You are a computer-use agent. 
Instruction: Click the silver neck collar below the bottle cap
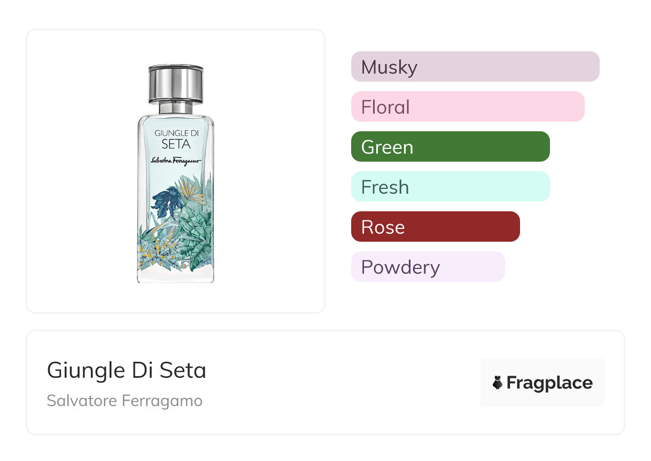(176, 107)
